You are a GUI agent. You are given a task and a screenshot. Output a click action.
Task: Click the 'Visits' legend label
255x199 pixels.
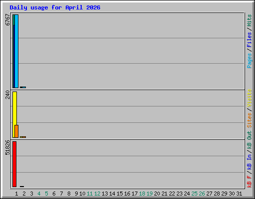point(250,99)
